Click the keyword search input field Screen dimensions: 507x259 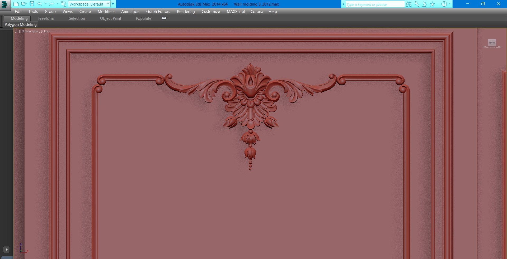tap(375, 4)
